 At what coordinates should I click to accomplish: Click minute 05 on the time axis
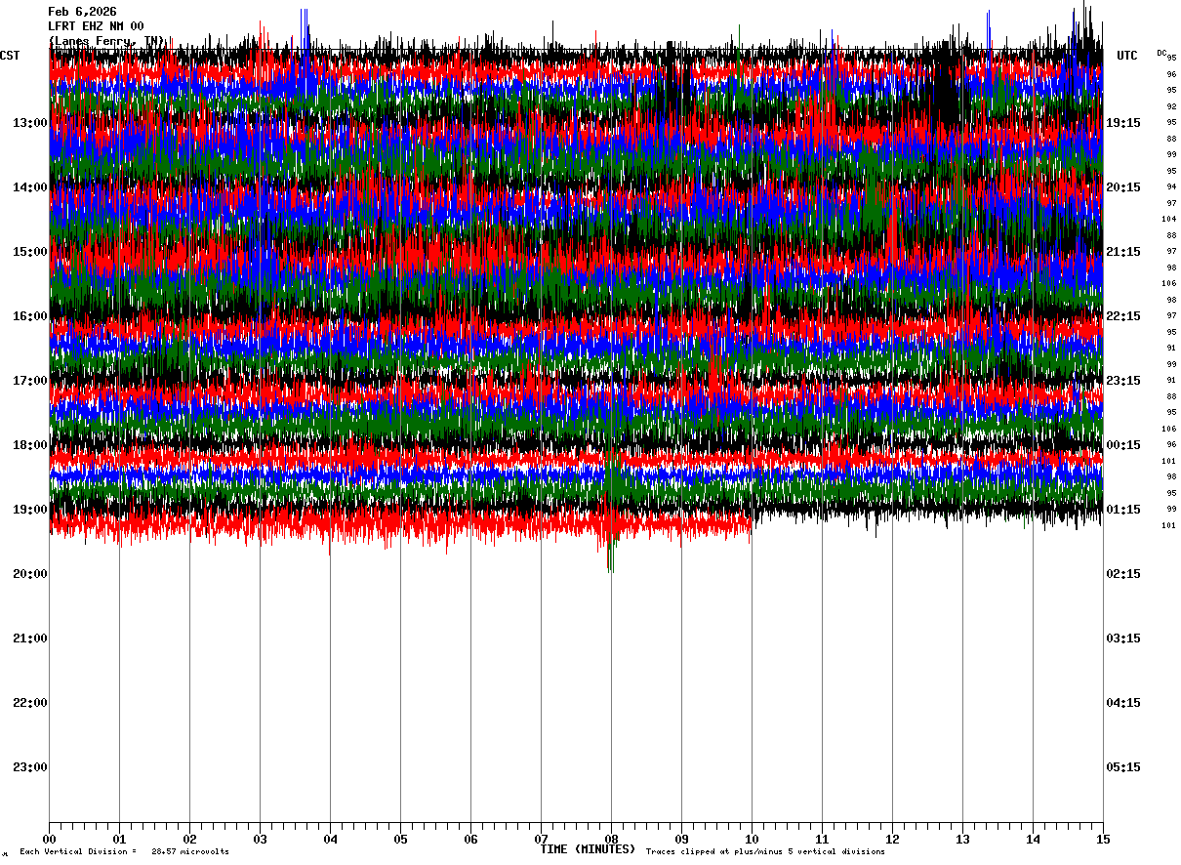400,839
